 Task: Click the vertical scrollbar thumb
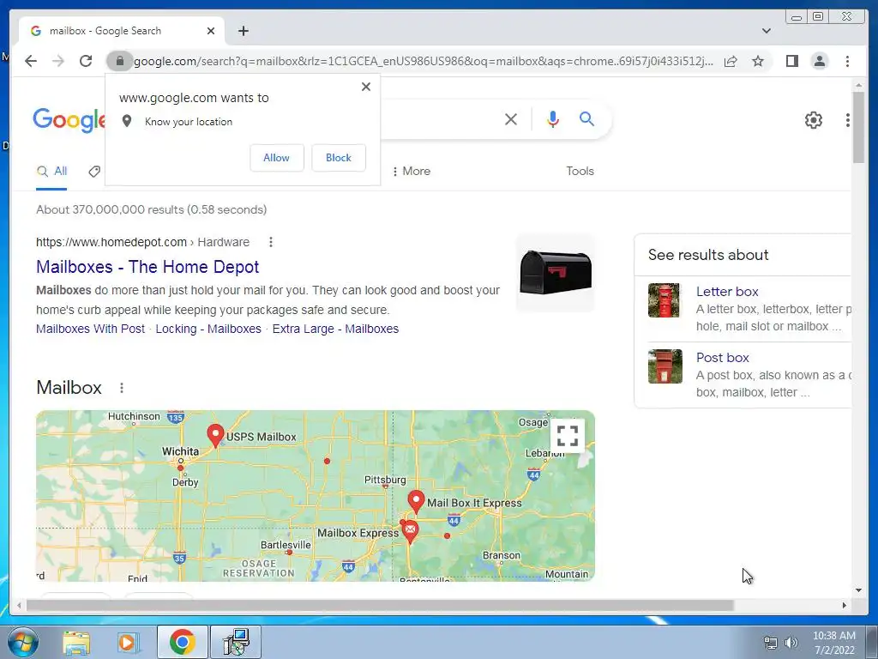[x=858, y=127]
